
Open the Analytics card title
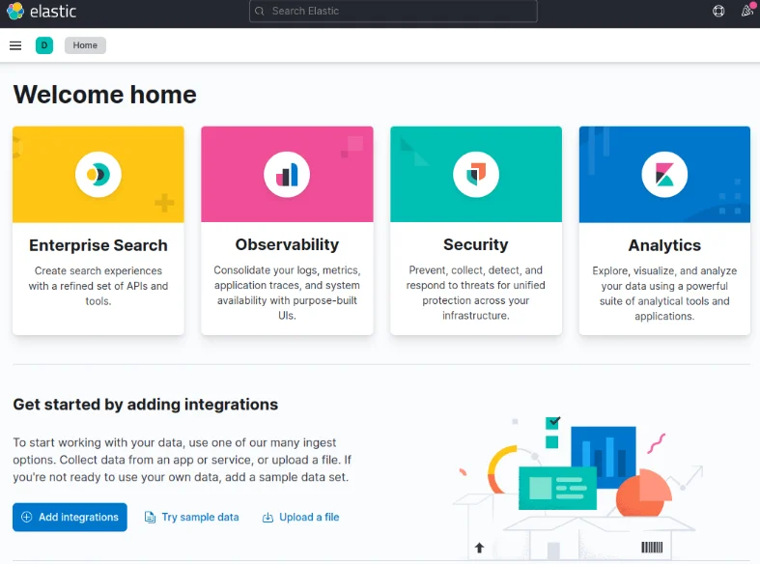coord(664,245)
